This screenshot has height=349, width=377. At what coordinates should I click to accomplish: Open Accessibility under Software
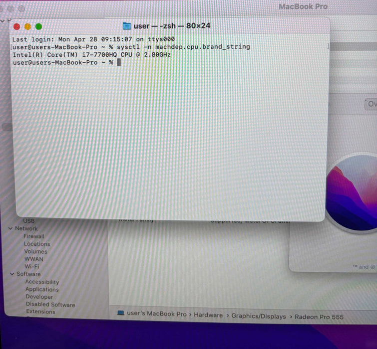pyautogui.click(x=42, y=282)
